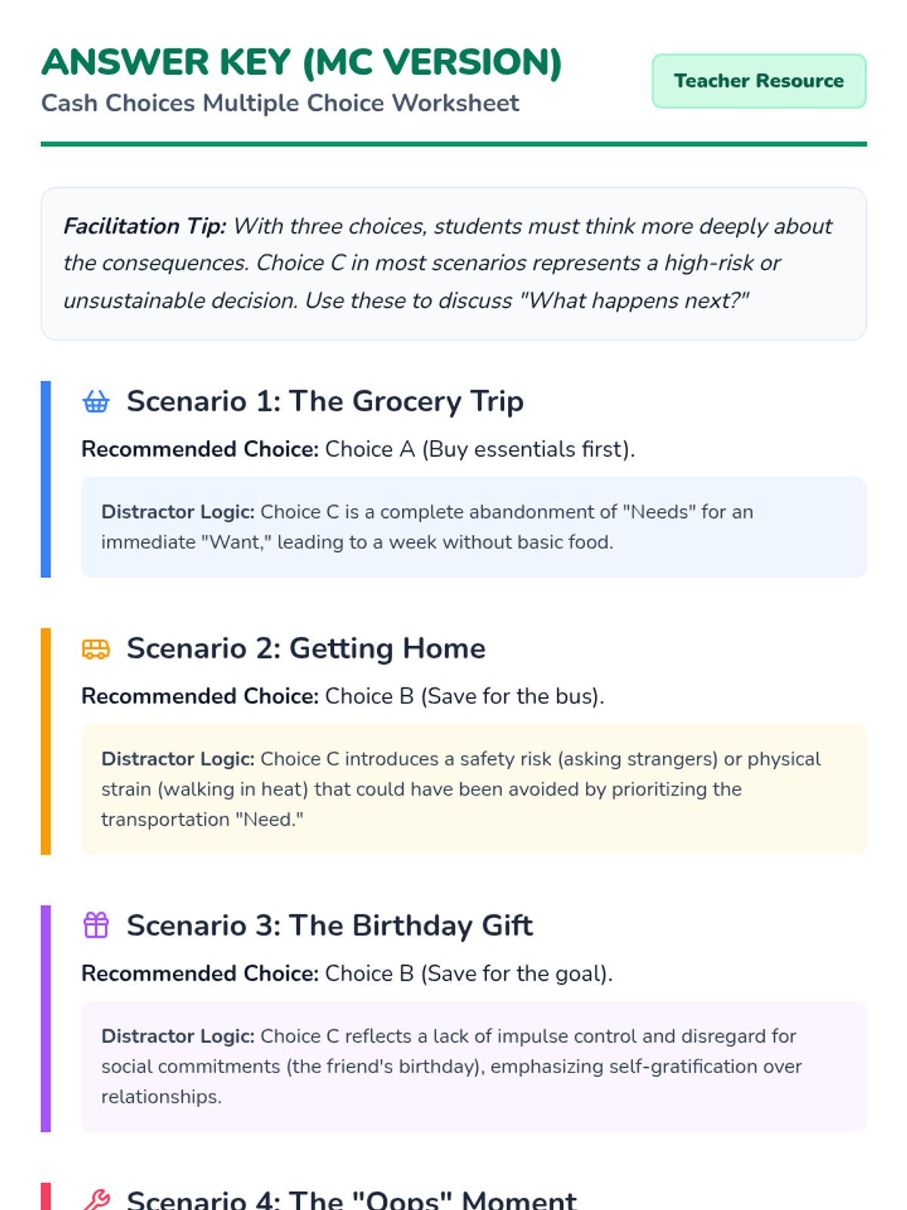Click the Facilitation Tip box
Image resolution: width=907 pixels, height=1210 pixels.
[x=453, y=263]
